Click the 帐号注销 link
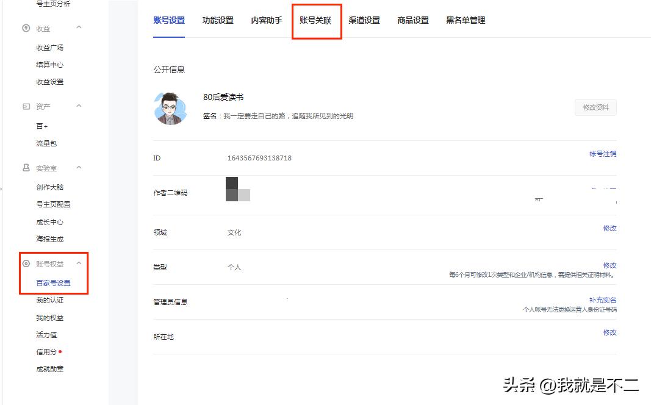This screenshot has width=651, height=405. [603, 154]
